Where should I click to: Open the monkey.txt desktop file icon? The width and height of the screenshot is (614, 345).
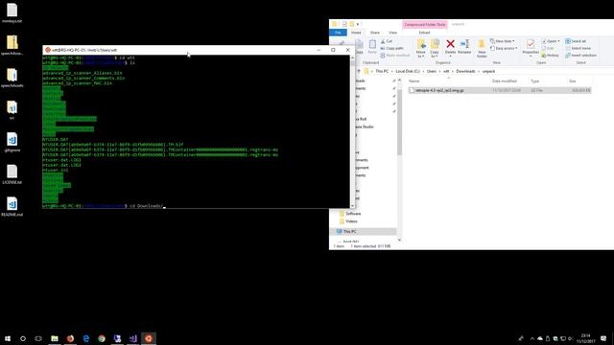(12, 12)
